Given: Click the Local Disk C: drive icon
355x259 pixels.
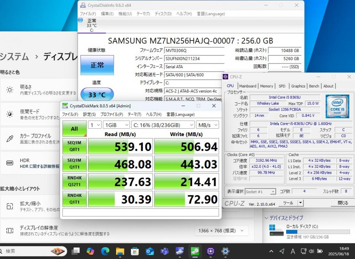Looking at the screenshot, I should [x=276, y=231].
